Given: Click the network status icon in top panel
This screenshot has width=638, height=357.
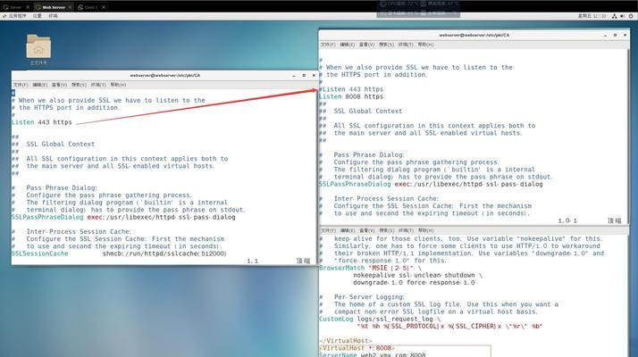Looking at the screenshot, I should (615, 16).
